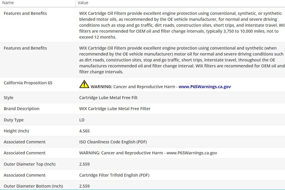The height and width of the screenshot is (190, 285).
Task: Click the paragraph mentioning 3,750 to 10,000 miles
Action: point(182,25)
